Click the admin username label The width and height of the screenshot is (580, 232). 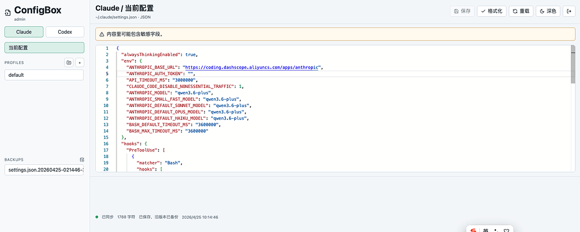click(x=20, y=19)
